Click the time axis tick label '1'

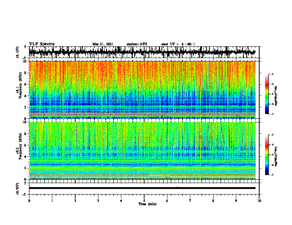pos(52,201)
